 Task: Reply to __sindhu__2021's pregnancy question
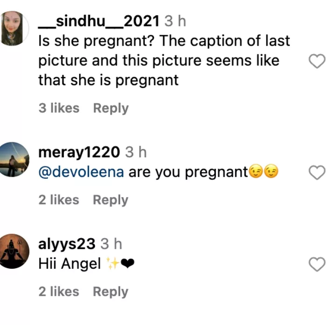(x=111, y=108)
